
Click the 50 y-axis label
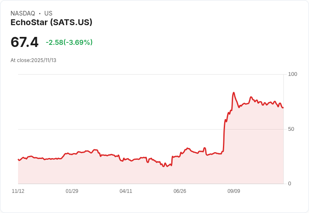click(291, 129)
